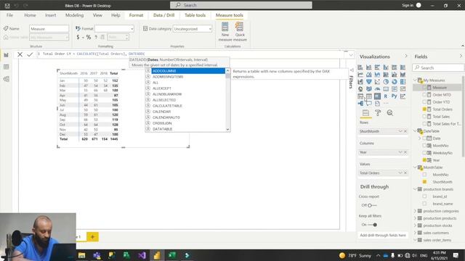Viewport: 465px width, 261px height.
Task: Open Quick measure from ribbon
Action: [240, 32]
